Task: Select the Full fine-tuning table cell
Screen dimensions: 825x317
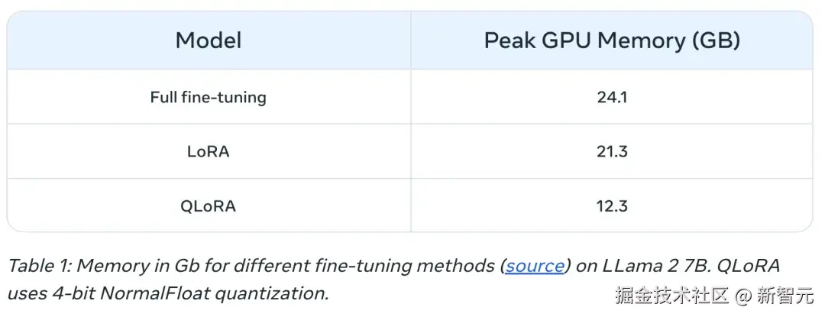Action: (x=209, y=97)
